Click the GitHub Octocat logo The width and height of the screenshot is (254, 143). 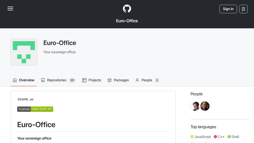(127, 8)
